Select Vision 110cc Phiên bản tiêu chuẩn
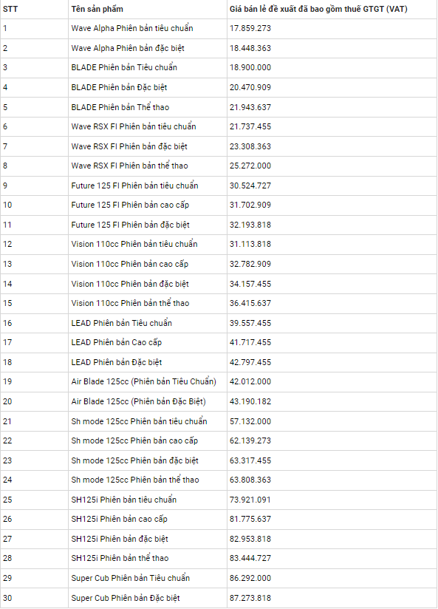The width and height of the screenshot is (438, 609). (x=134, y=245)
